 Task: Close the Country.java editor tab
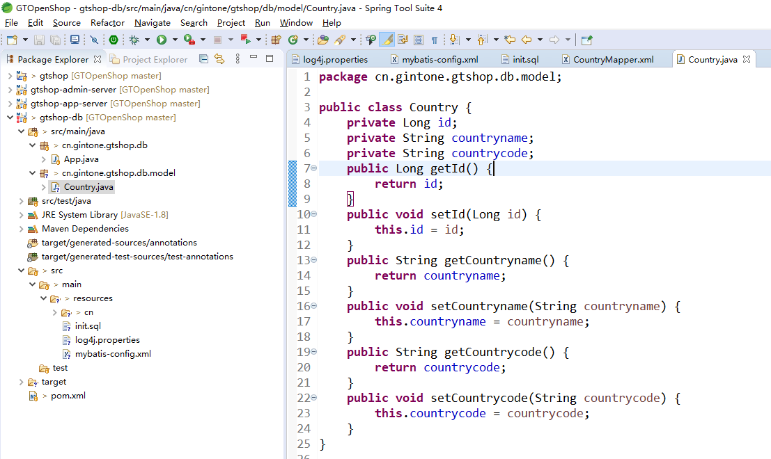click(747, 60)
